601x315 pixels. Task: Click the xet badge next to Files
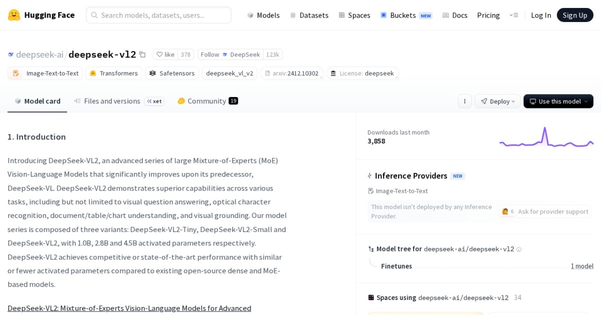pos(155,101)
